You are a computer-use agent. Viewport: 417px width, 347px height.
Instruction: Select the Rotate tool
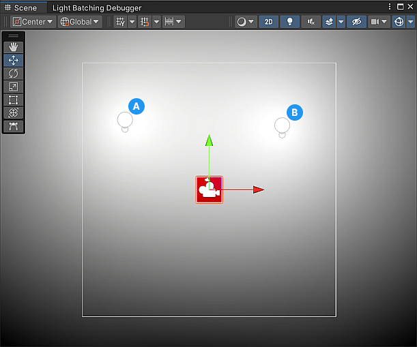coord(14,74)
